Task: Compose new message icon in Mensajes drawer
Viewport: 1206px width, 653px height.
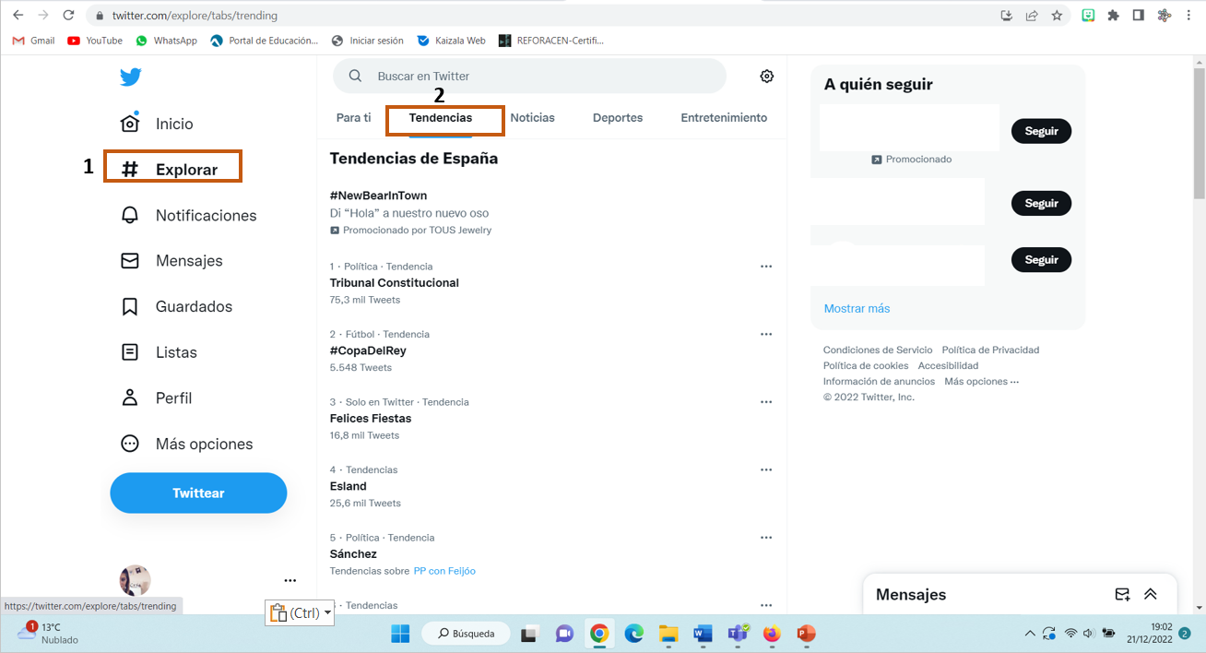Action: (x=1122, y=595)
